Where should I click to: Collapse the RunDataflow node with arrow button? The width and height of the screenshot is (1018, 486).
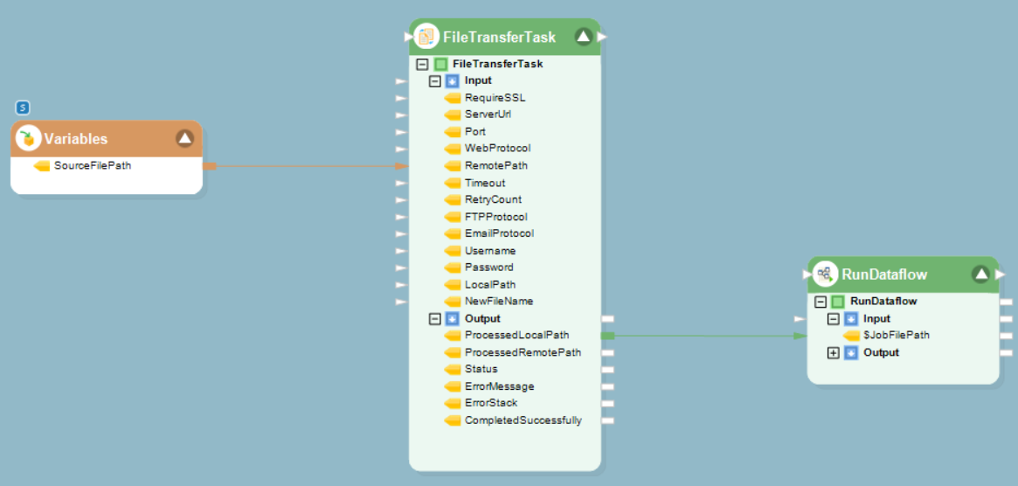(981, 274)
